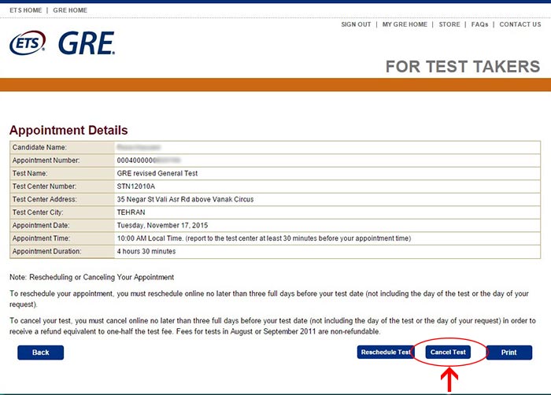Click the GRE logo
The height and width of the screenshot is (395, 551).
[86, 43]
